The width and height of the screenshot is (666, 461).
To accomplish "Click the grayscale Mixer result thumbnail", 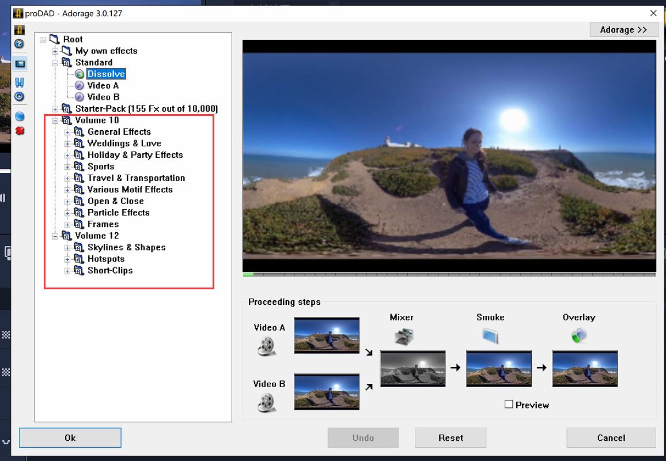I will pyautogui.click(x=413, y=369).
